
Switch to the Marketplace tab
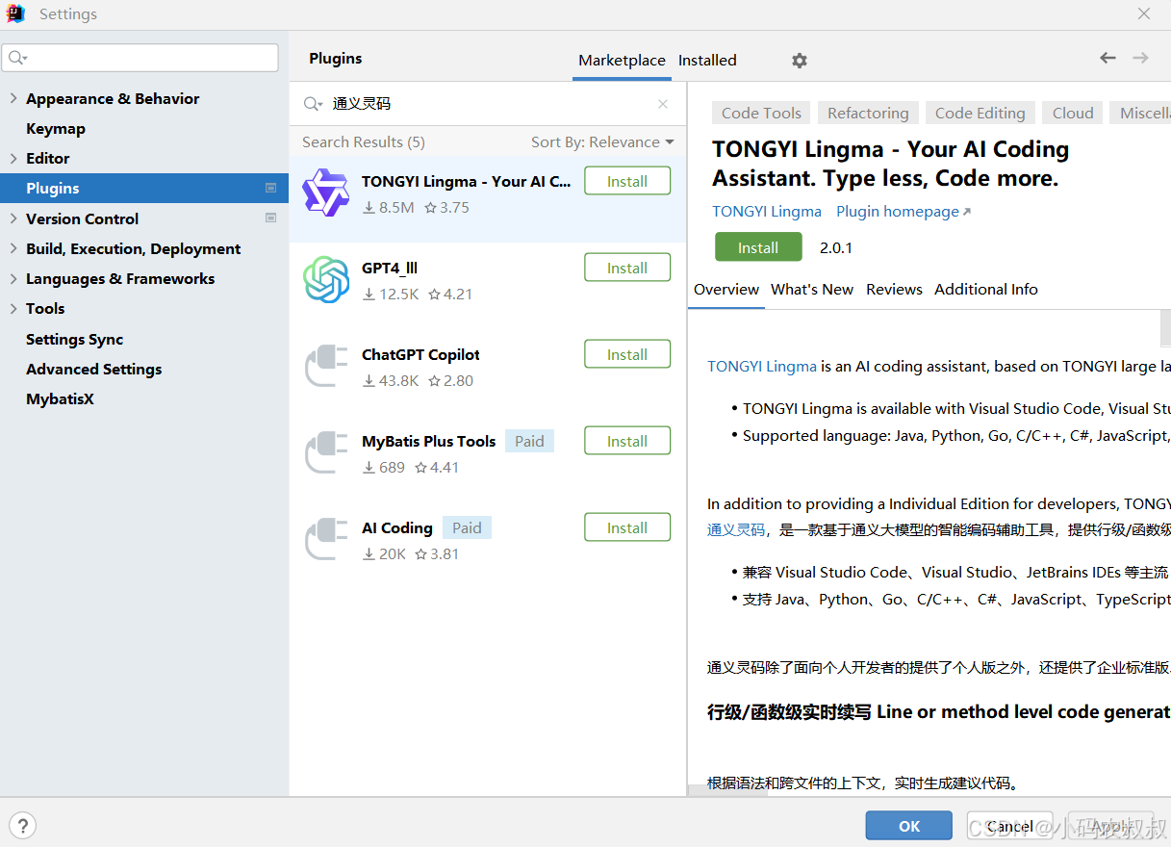click(x=622, y=60)
